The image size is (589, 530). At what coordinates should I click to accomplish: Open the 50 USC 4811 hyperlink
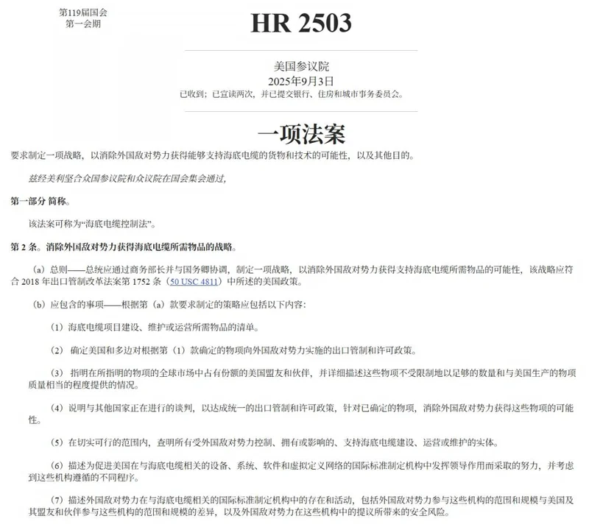(194, 281)
